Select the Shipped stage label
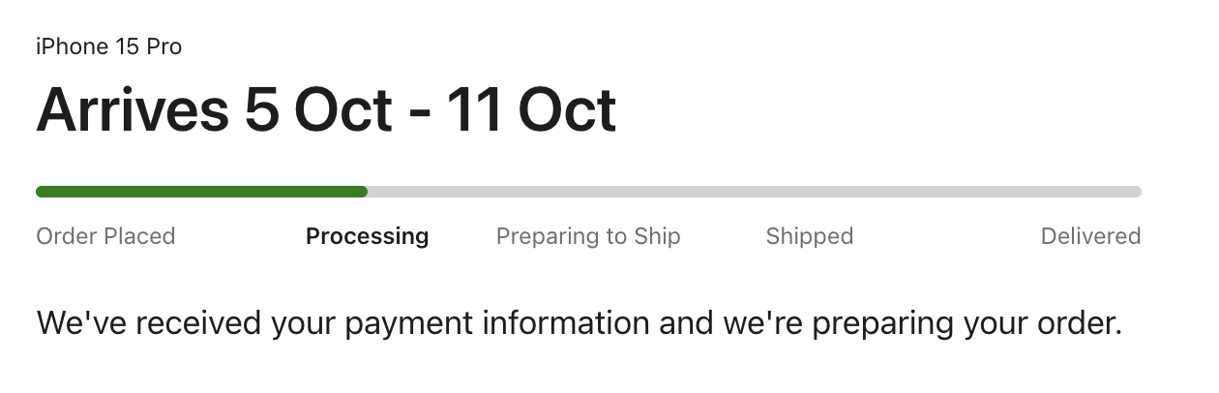1219x393 pixels. click(x=809, y=236)
